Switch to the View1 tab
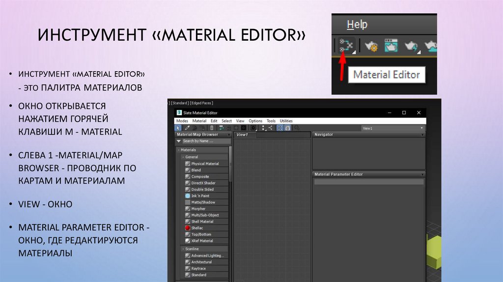The image size is (503, 282). tap(243, 135)
